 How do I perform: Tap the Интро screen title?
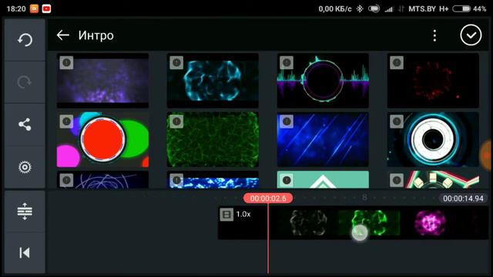click(96, 35)
